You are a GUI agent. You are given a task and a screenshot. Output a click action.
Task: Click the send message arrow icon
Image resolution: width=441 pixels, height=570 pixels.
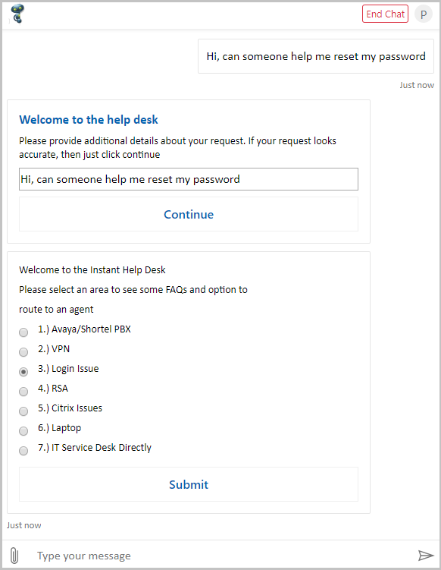click(425, 556)
